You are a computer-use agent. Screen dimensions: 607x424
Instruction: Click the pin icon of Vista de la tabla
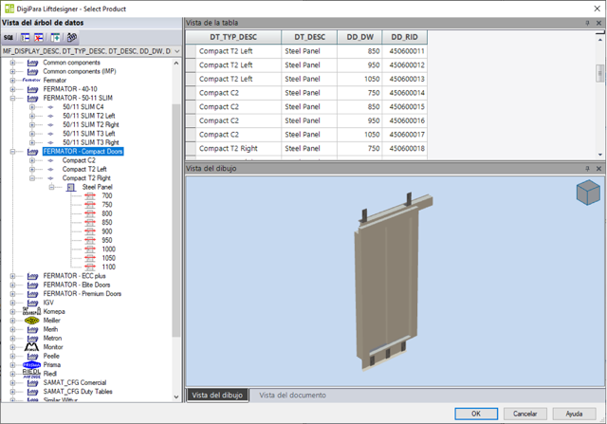tap(587, 23)
